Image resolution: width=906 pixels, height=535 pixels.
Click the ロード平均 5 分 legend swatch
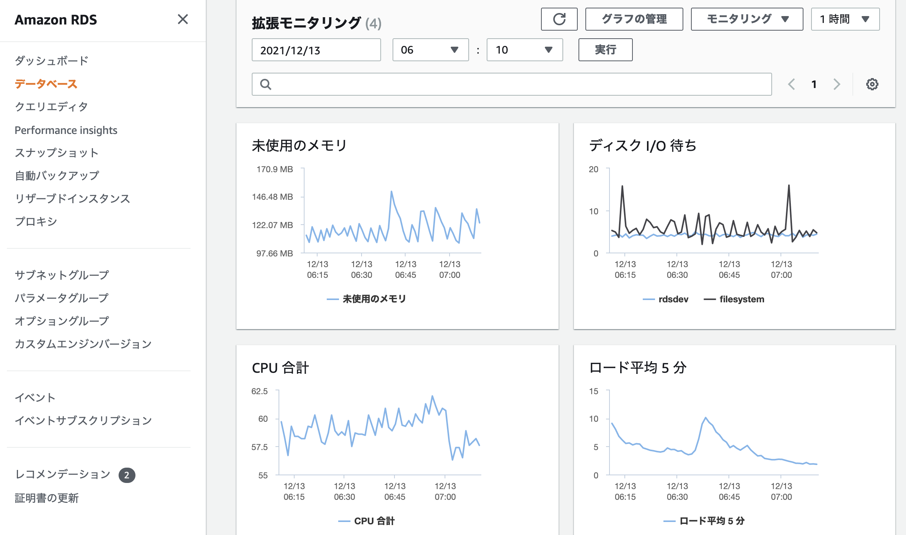click(669, 521)
